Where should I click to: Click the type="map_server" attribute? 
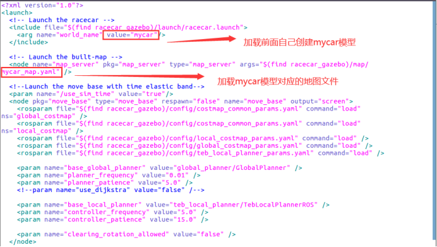point(203,64)
